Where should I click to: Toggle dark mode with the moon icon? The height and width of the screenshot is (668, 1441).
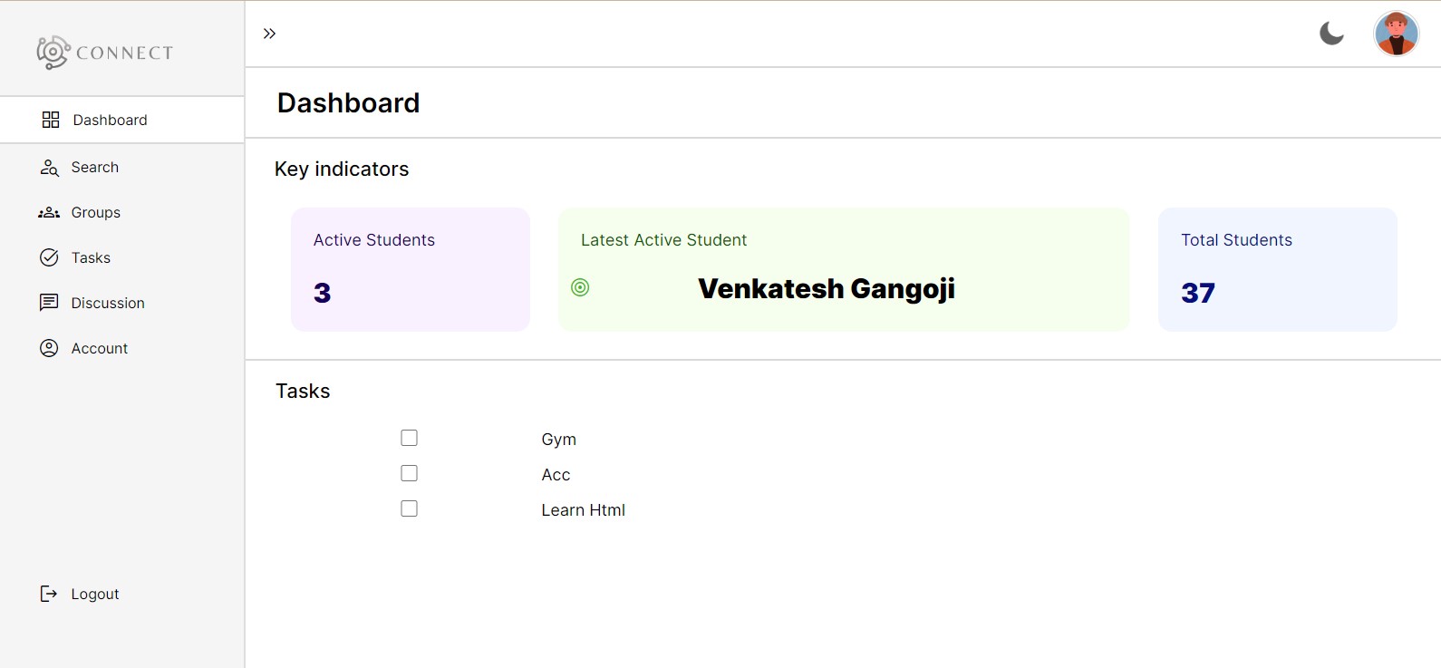pos(1331,34)
